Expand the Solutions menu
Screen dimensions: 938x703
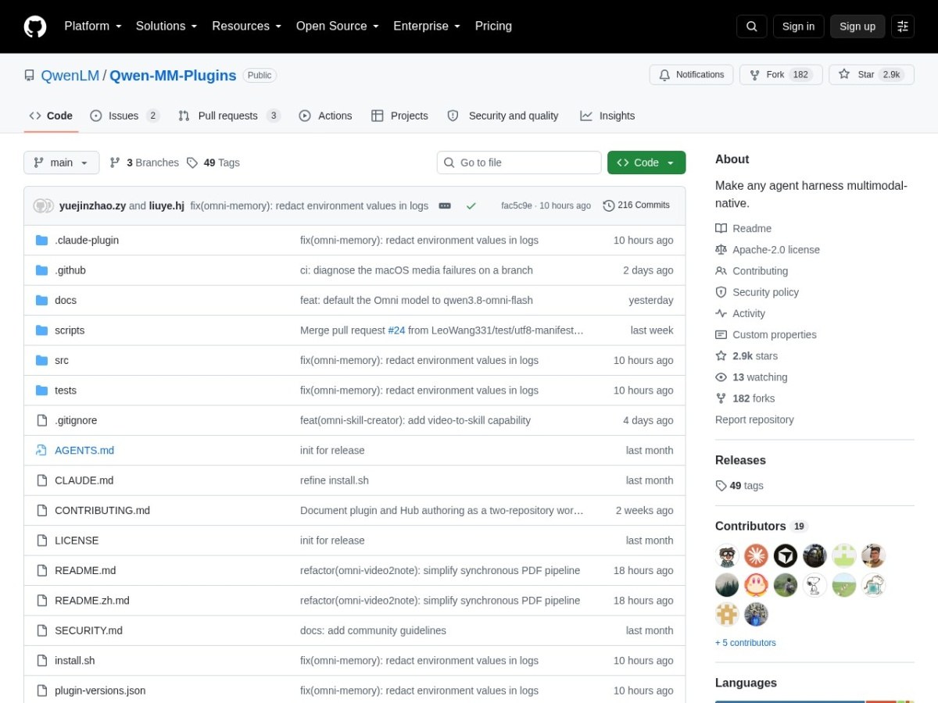tap(166, 26)
